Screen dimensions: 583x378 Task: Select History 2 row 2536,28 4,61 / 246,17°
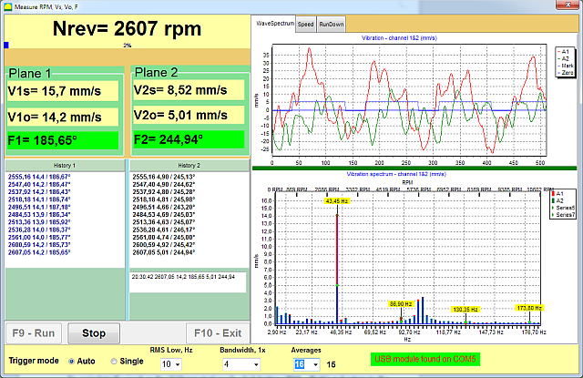click(x=164, y=230)
